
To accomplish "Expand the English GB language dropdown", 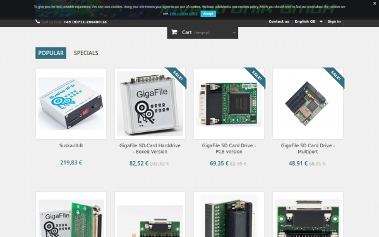I will click(308, 21).
